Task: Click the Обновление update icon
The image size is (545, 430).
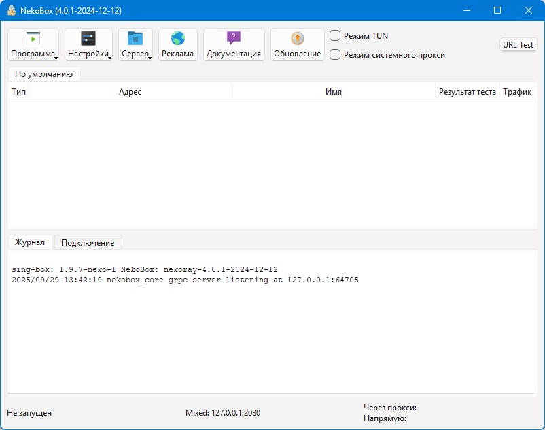Action: 297,39
